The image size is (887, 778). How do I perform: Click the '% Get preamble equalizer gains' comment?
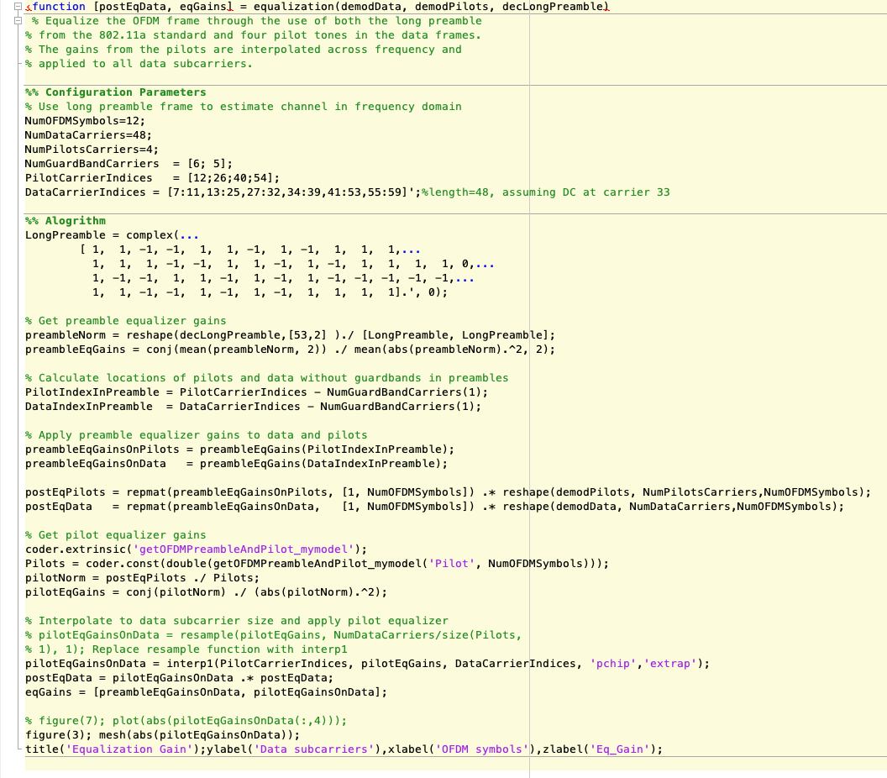coord(126,321)
